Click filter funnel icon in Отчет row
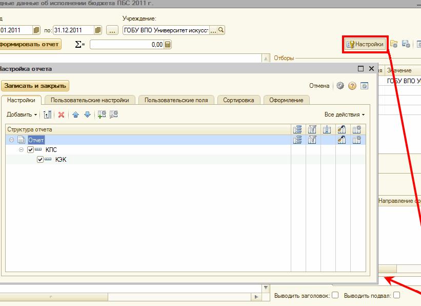Image resolution: width=421 pixels, height=306 pixels. click(312, 140)
